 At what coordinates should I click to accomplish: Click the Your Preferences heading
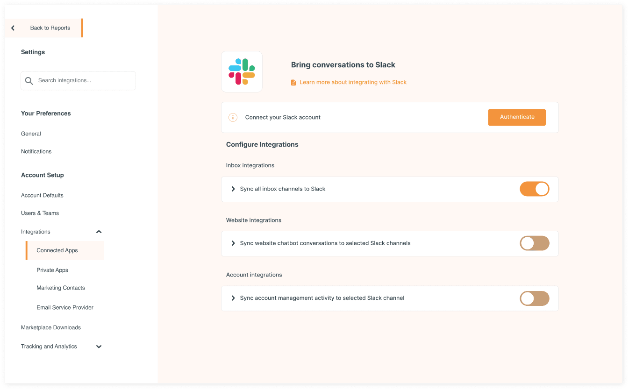(x=46, y=113)
